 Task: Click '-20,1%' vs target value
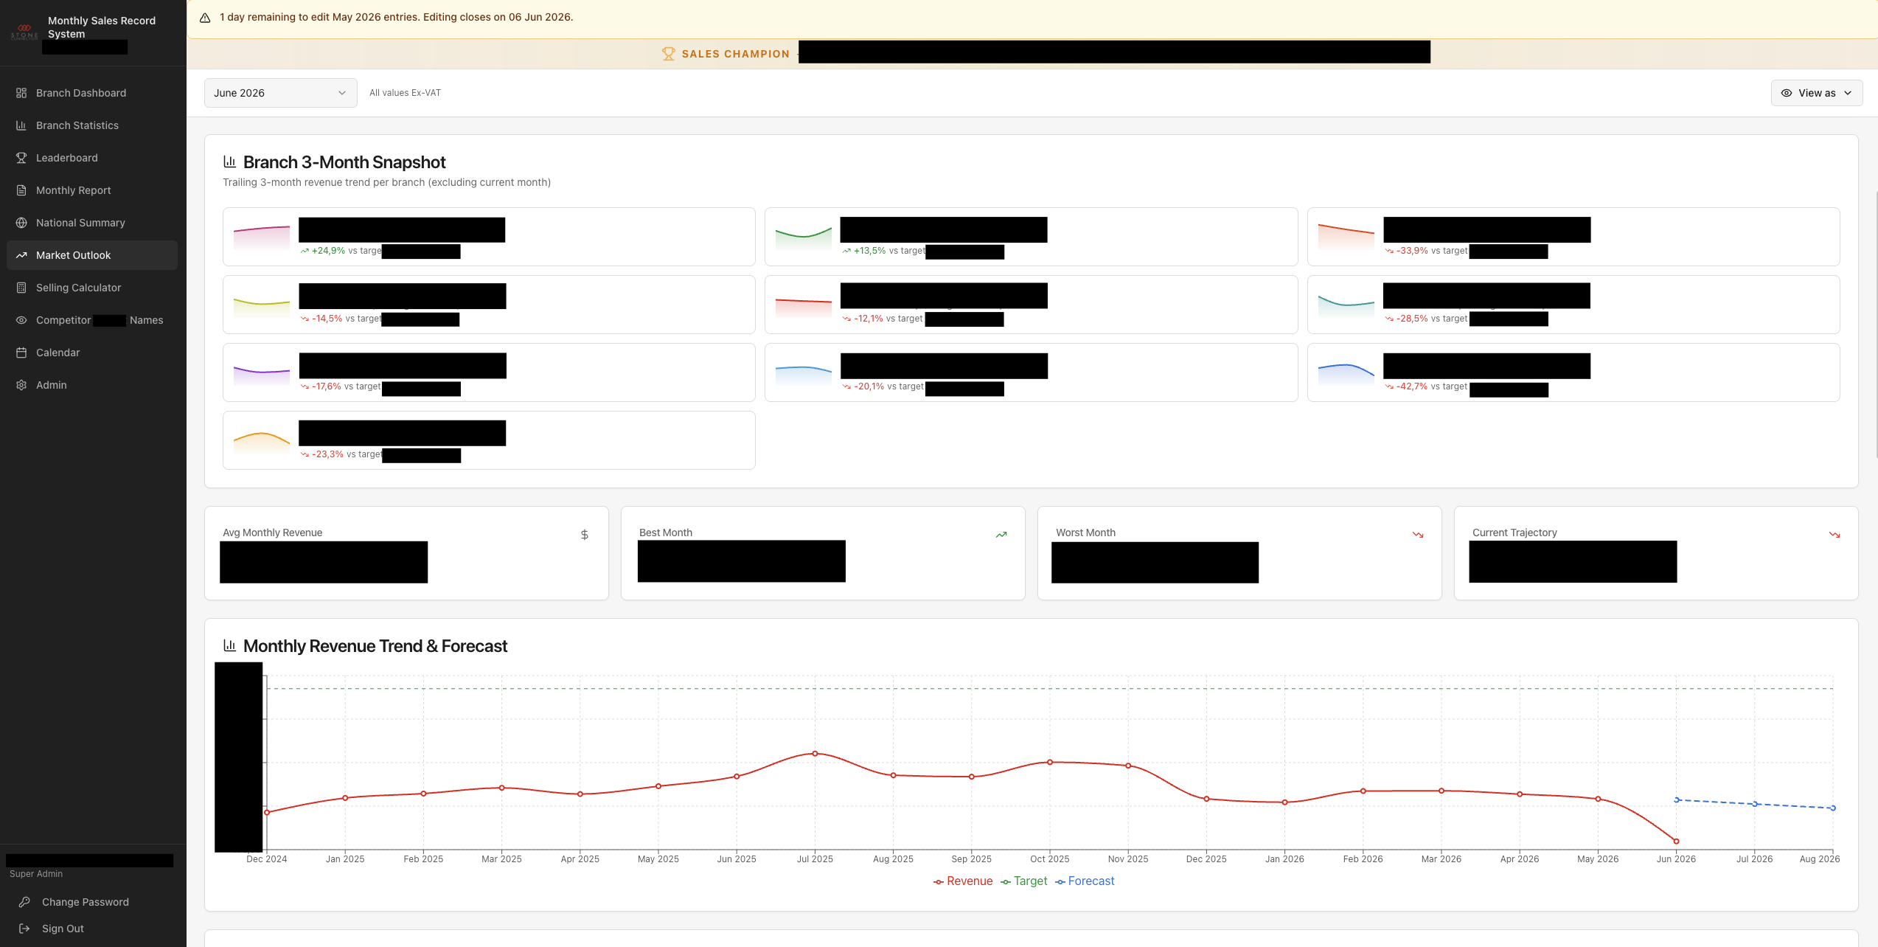pyautogui.click(x=869, y=386)
